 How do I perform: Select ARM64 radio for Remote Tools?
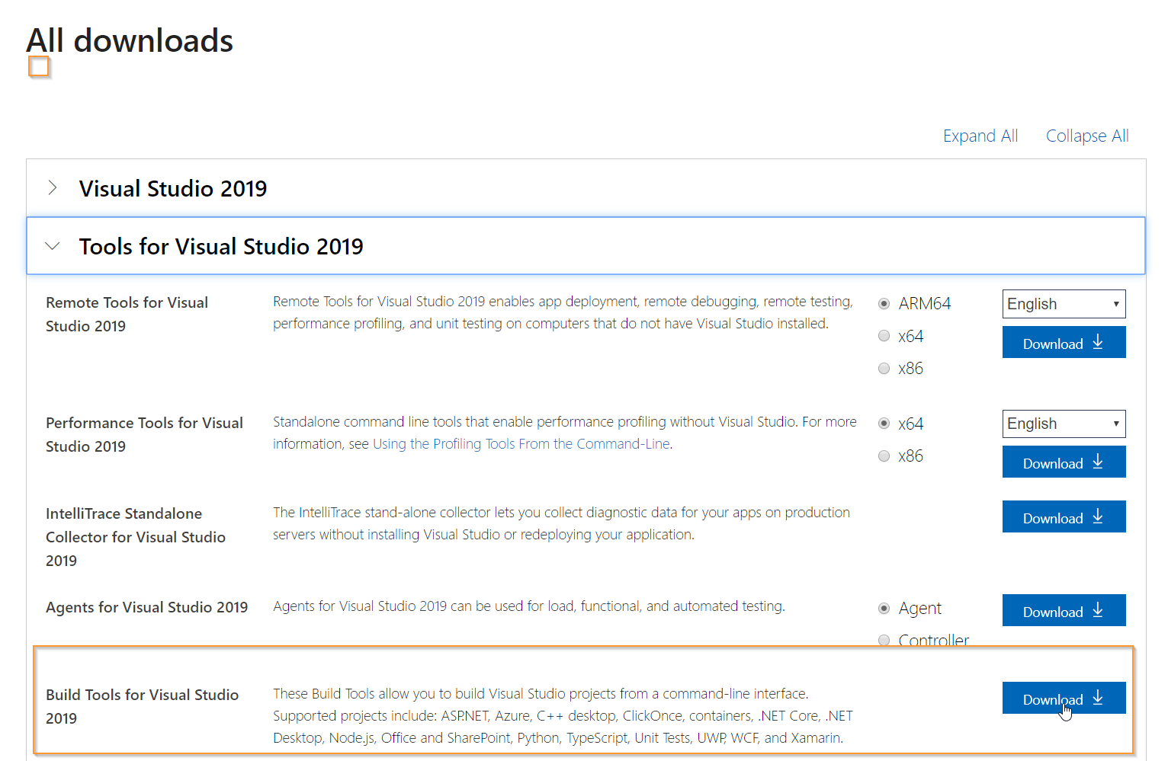click(x=884, y=304)
